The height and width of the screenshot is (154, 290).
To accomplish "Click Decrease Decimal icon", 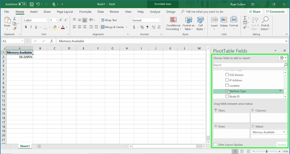I will (x=159, y=27).
